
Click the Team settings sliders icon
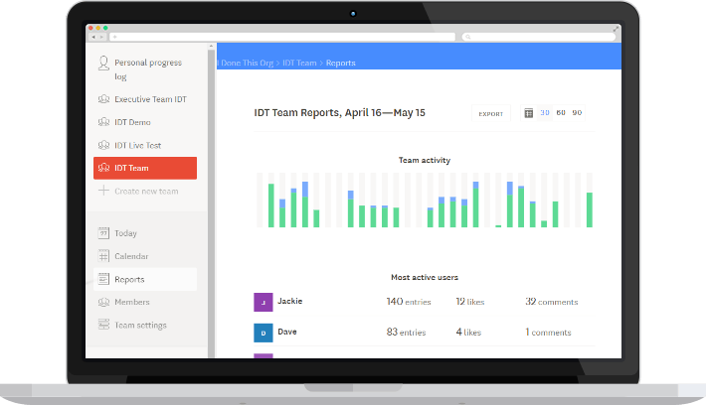tap(103, 324)
